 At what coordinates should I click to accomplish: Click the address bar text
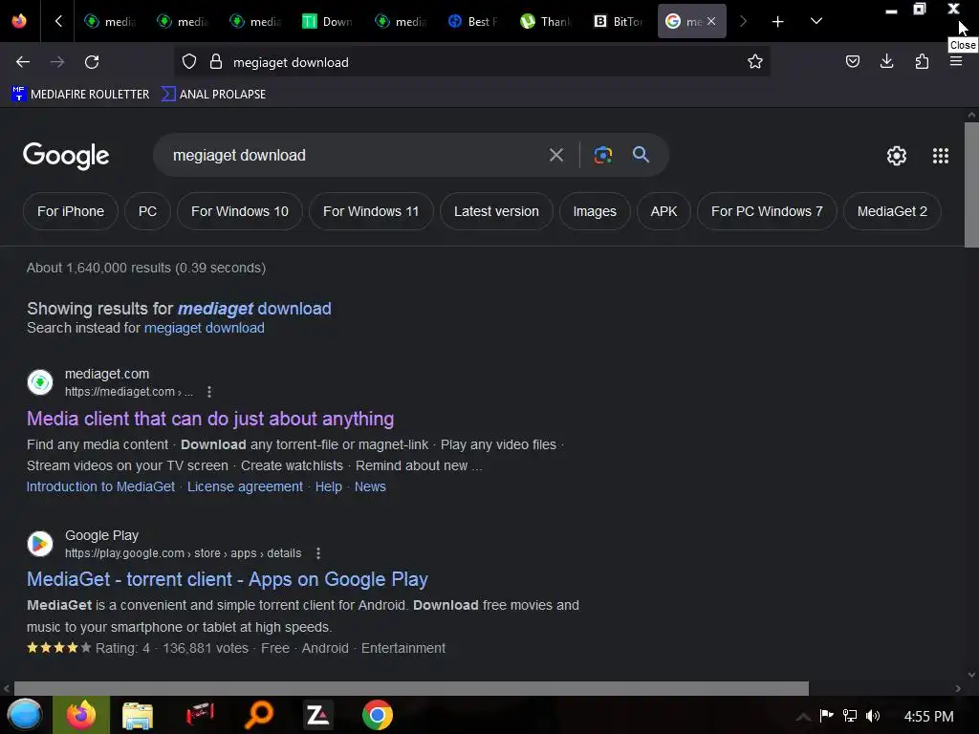click(x=291, y=62)
